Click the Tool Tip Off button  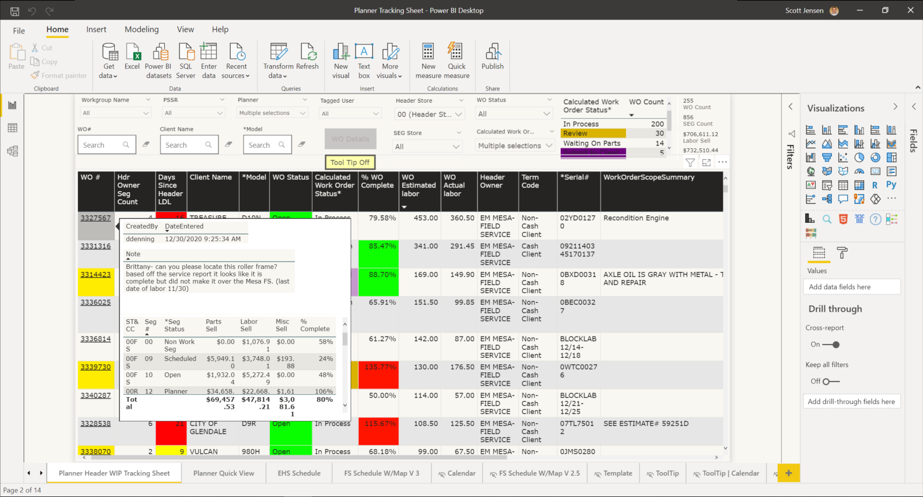click(350, 163)
